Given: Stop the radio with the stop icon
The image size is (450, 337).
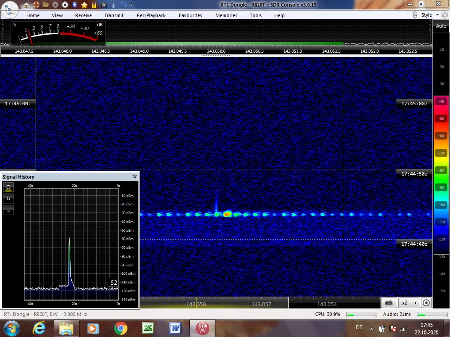Looking at the screenshot, I should coord(65,5).
